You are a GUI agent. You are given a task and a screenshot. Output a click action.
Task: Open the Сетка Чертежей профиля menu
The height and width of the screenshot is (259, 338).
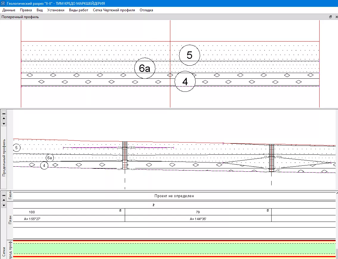pyautogui.click(x=114, y=10)
